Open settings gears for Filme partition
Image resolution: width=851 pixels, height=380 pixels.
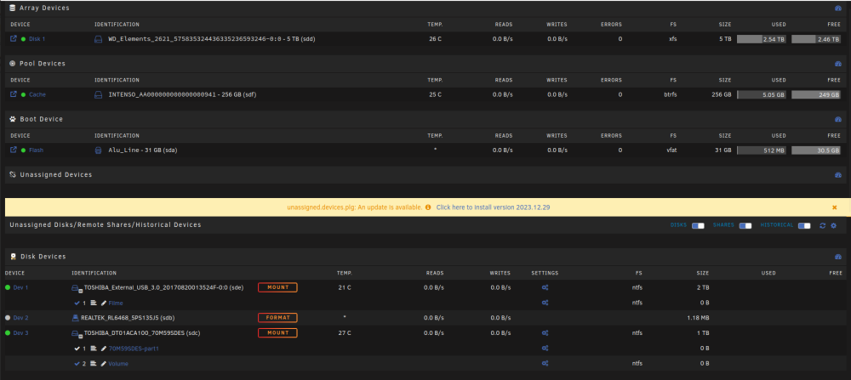pyautogui.click(x=545, y=303)
